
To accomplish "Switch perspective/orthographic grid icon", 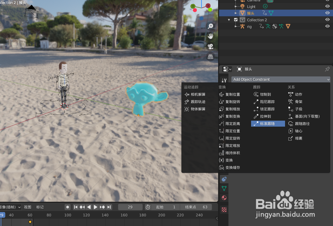I will (x=210, y=56).
